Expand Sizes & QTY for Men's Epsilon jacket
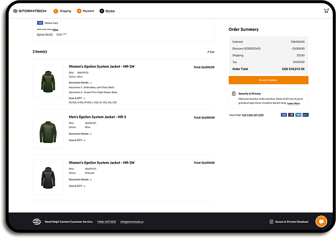 point(77,140)
